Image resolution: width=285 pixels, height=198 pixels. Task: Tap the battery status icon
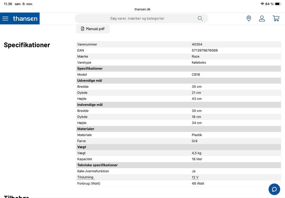pos(278,4)
